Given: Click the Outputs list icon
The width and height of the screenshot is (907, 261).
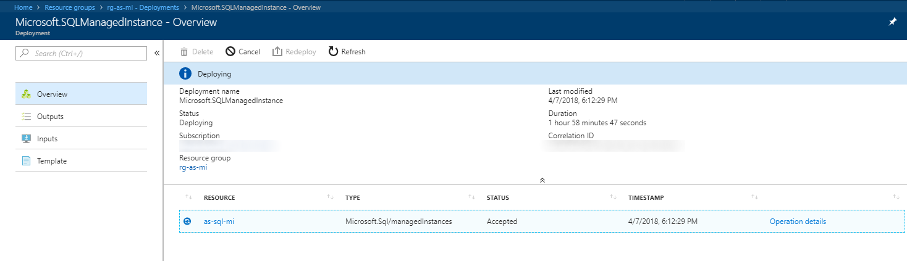Looking at the screenshot, I should click(26, 117).
